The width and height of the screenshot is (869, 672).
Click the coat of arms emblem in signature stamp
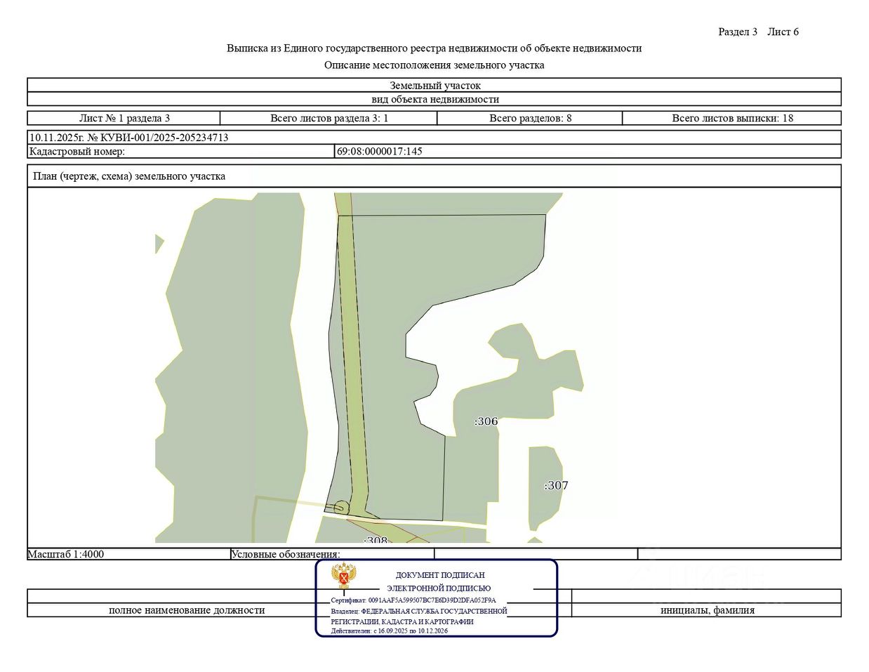pyautogui.click(x=344, y=577)
